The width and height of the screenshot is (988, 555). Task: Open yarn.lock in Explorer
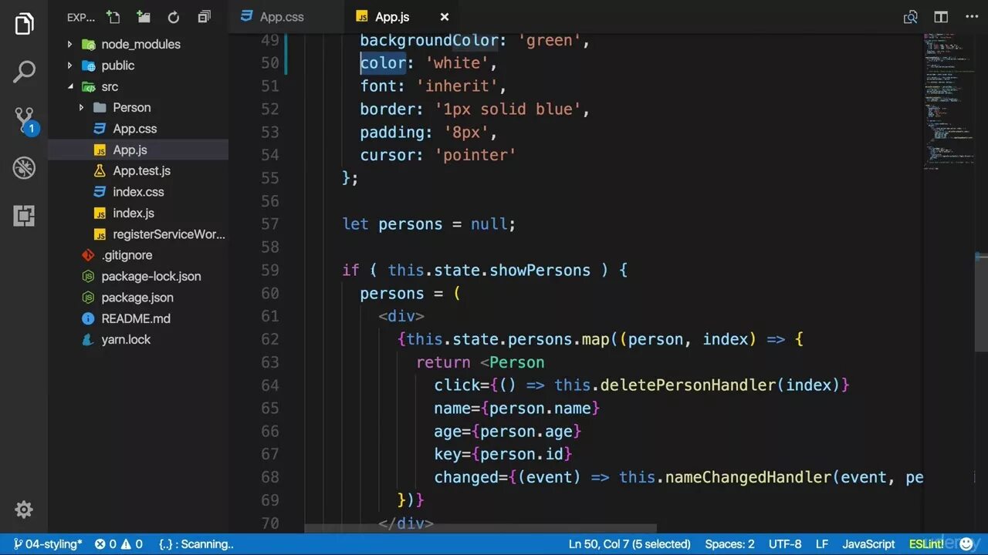(126, 339)
